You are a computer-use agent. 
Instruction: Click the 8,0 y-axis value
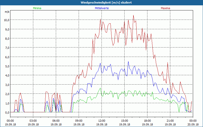pos(7,39)
